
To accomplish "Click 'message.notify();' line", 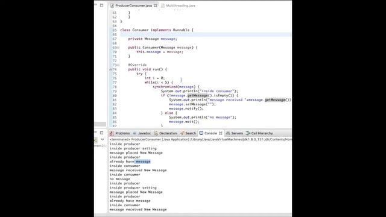I will point(186,108).
